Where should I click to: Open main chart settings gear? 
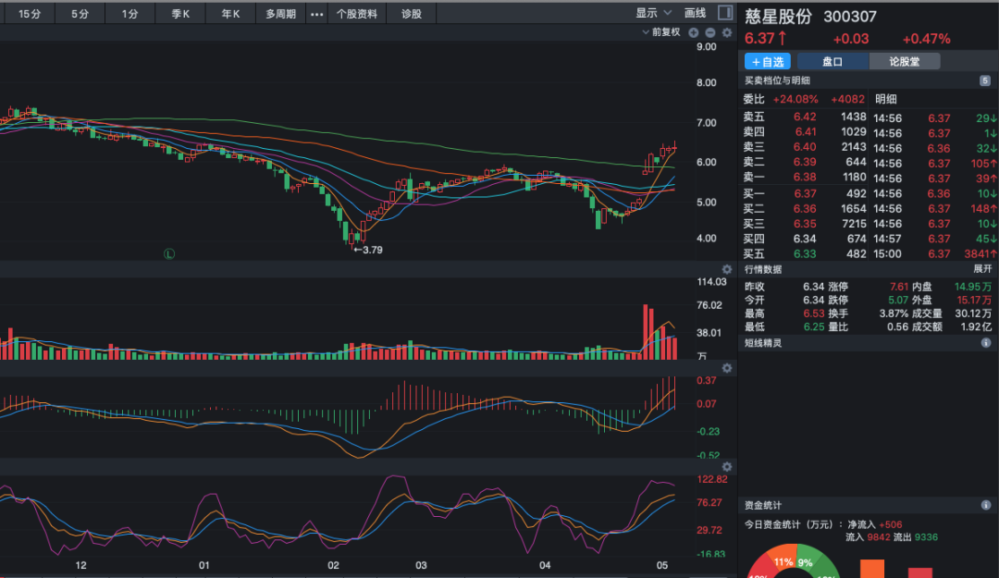pos(727,32)
